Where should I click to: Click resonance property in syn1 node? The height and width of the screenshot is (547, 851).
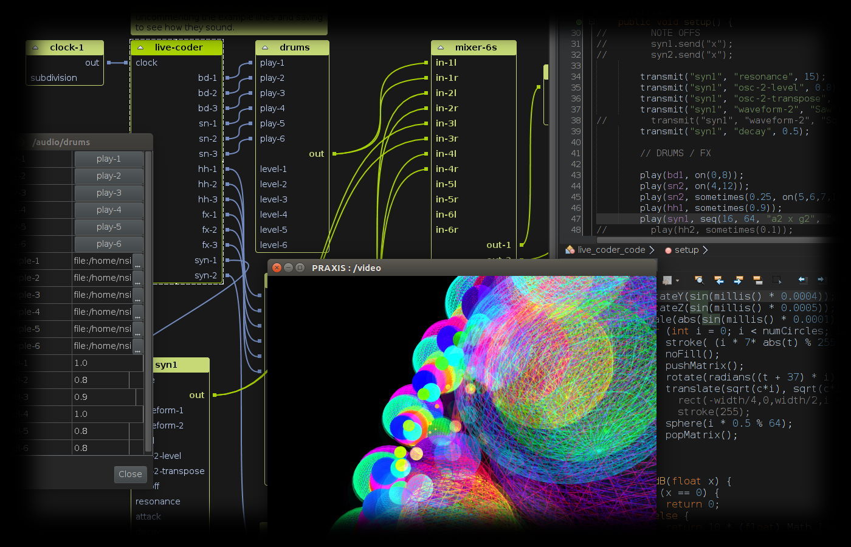(158, 501)
